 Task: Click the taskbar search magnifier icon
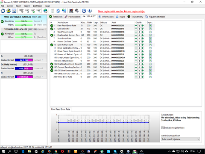[9, 151]
